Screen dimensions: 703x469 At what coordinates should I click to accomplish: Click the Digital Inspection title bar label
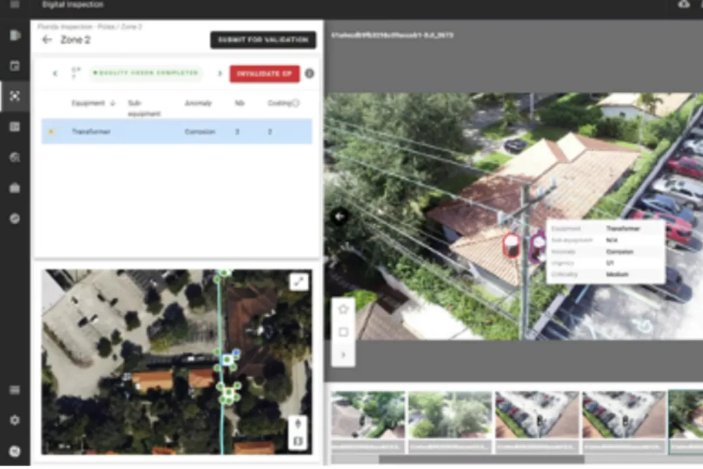(x=73, y=5)
